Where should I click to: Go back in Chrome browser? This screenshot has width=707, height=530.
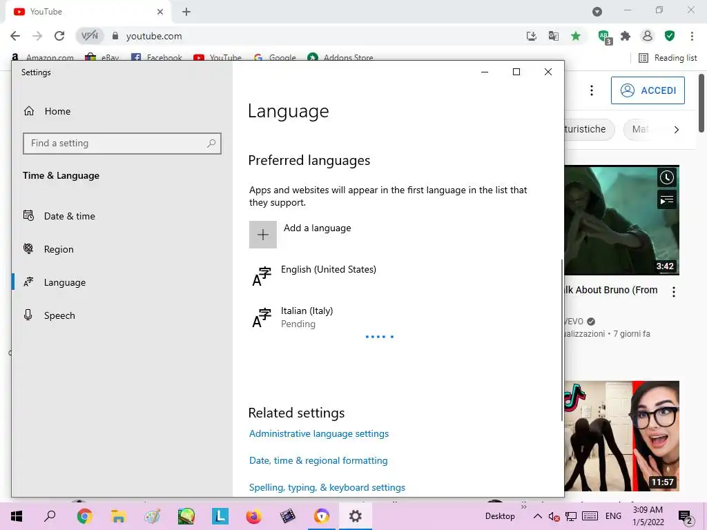15,36
